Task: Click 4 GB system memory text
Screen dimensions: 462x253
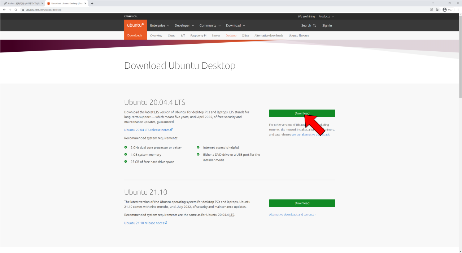Action: 146,155
